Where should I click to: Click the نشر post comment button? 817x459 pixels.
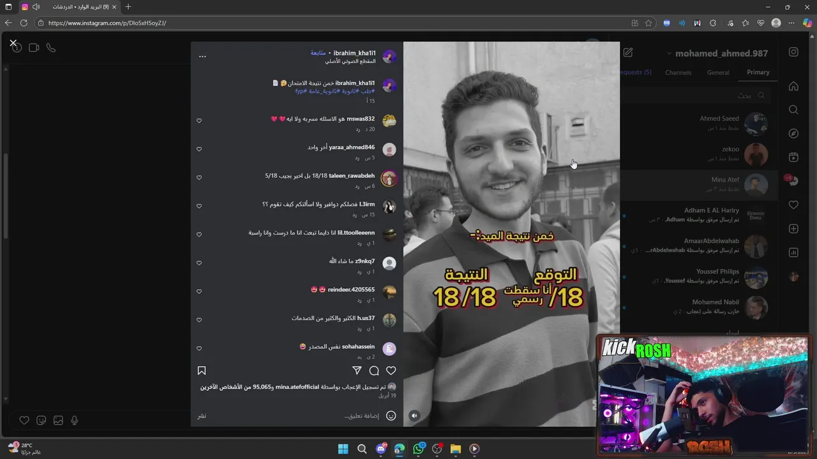(202, 416)
